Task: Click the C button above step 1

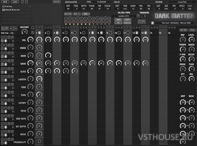Action: (37, 28)
